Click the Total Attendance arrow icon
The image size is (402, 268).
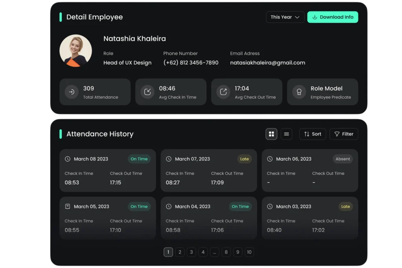[x=71, y=92]
